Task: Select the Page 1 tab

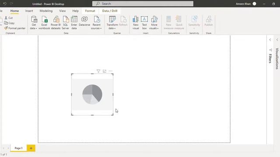Action: [x=18, y=148]
